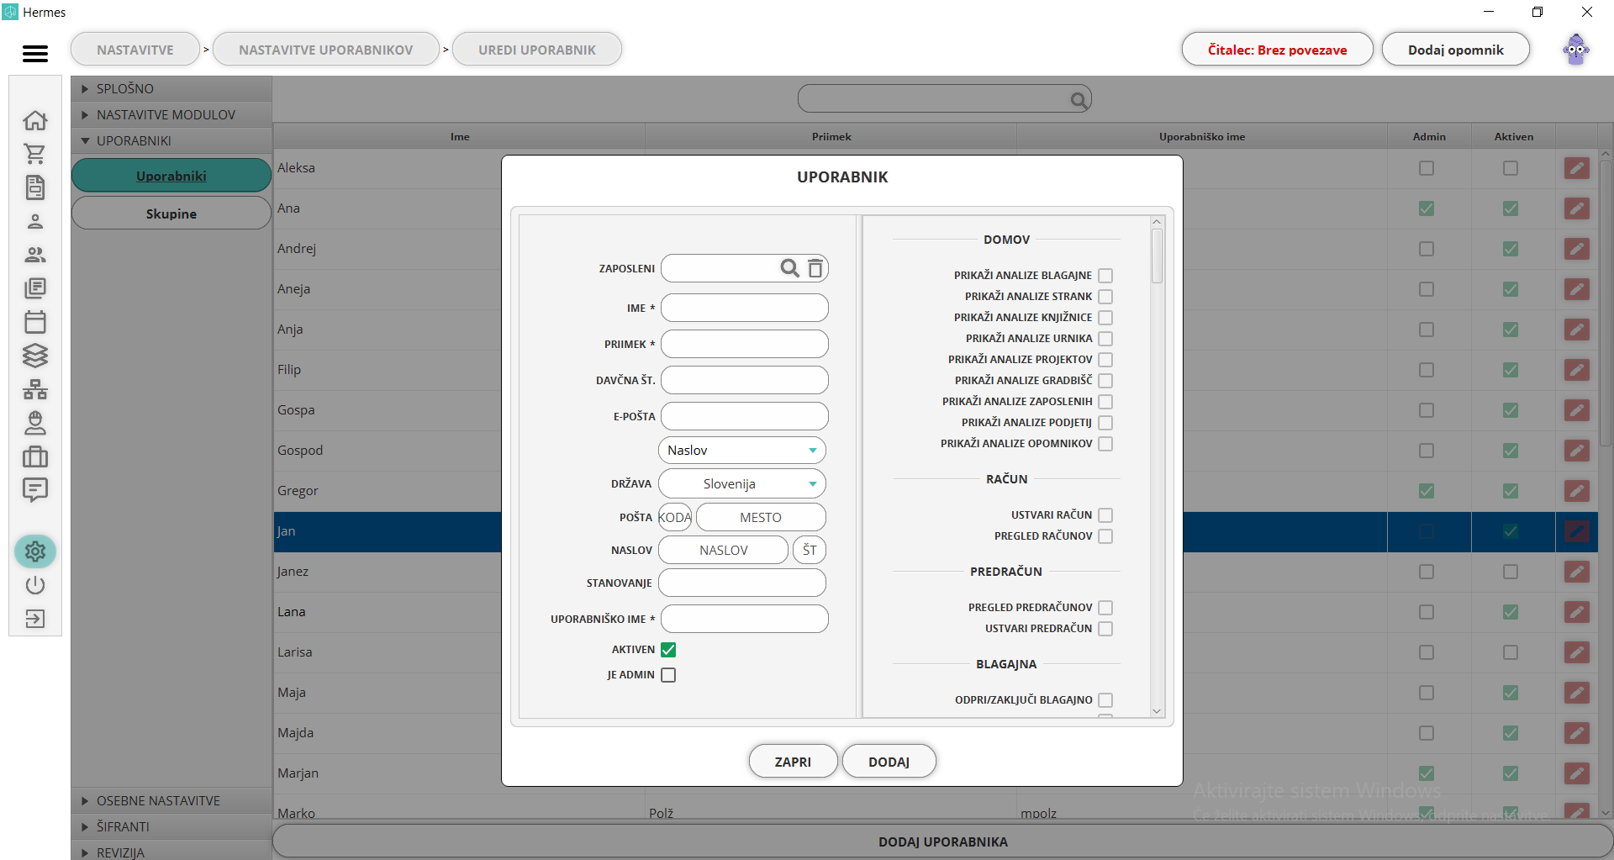Open the document sidebar icon
Screen dimensions: 1614x860
(35, 187)
